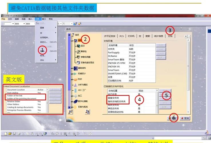Click the paintbrush painter icon in top toolbar

pyautogui.click(x=75, y=24)
